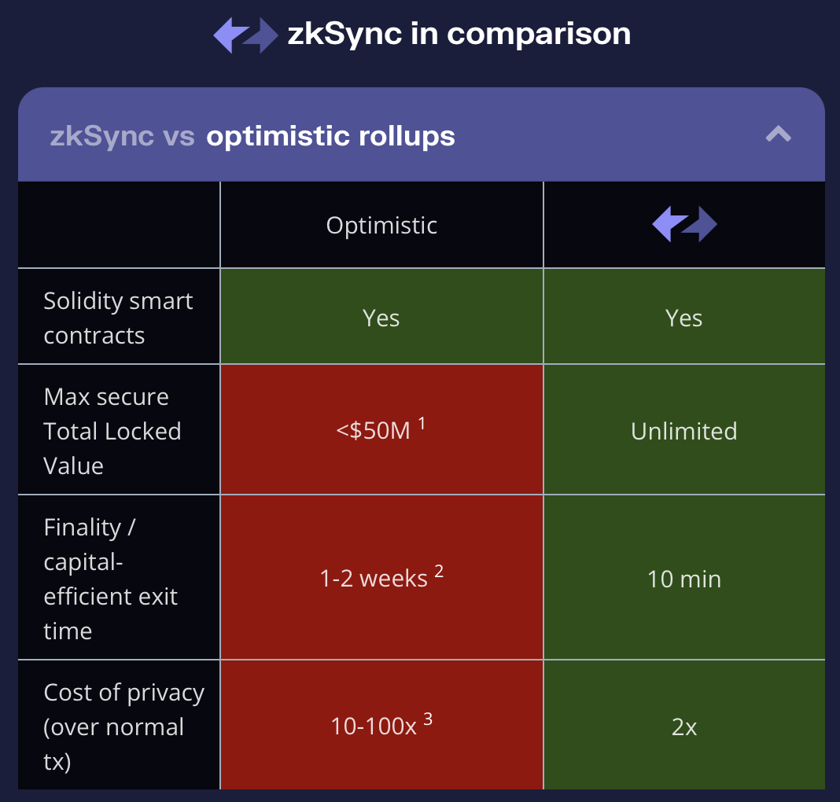Screen dimensions: 840x802
Task: Click the green Unlimited cell
Action: (x=683, y=431)
